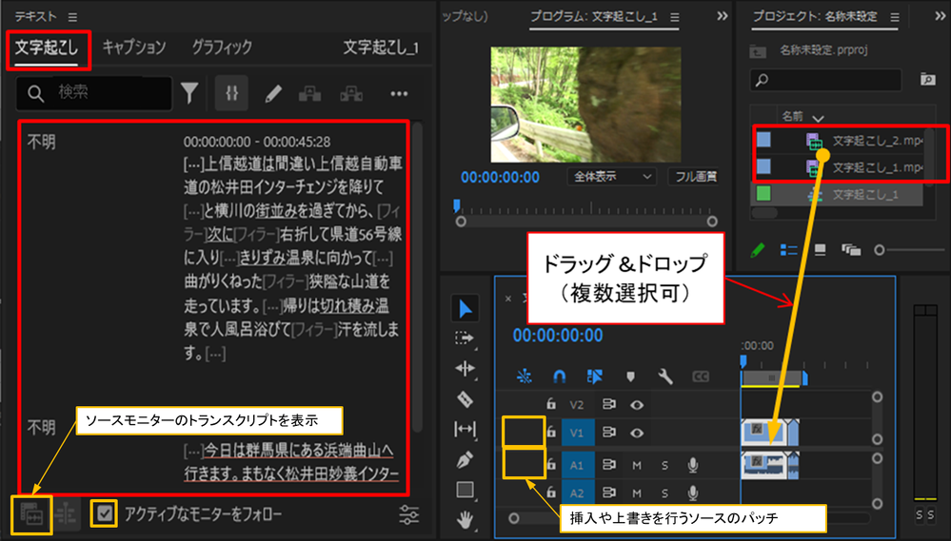Enable voice-over record mic on track A1

(693, 465)
